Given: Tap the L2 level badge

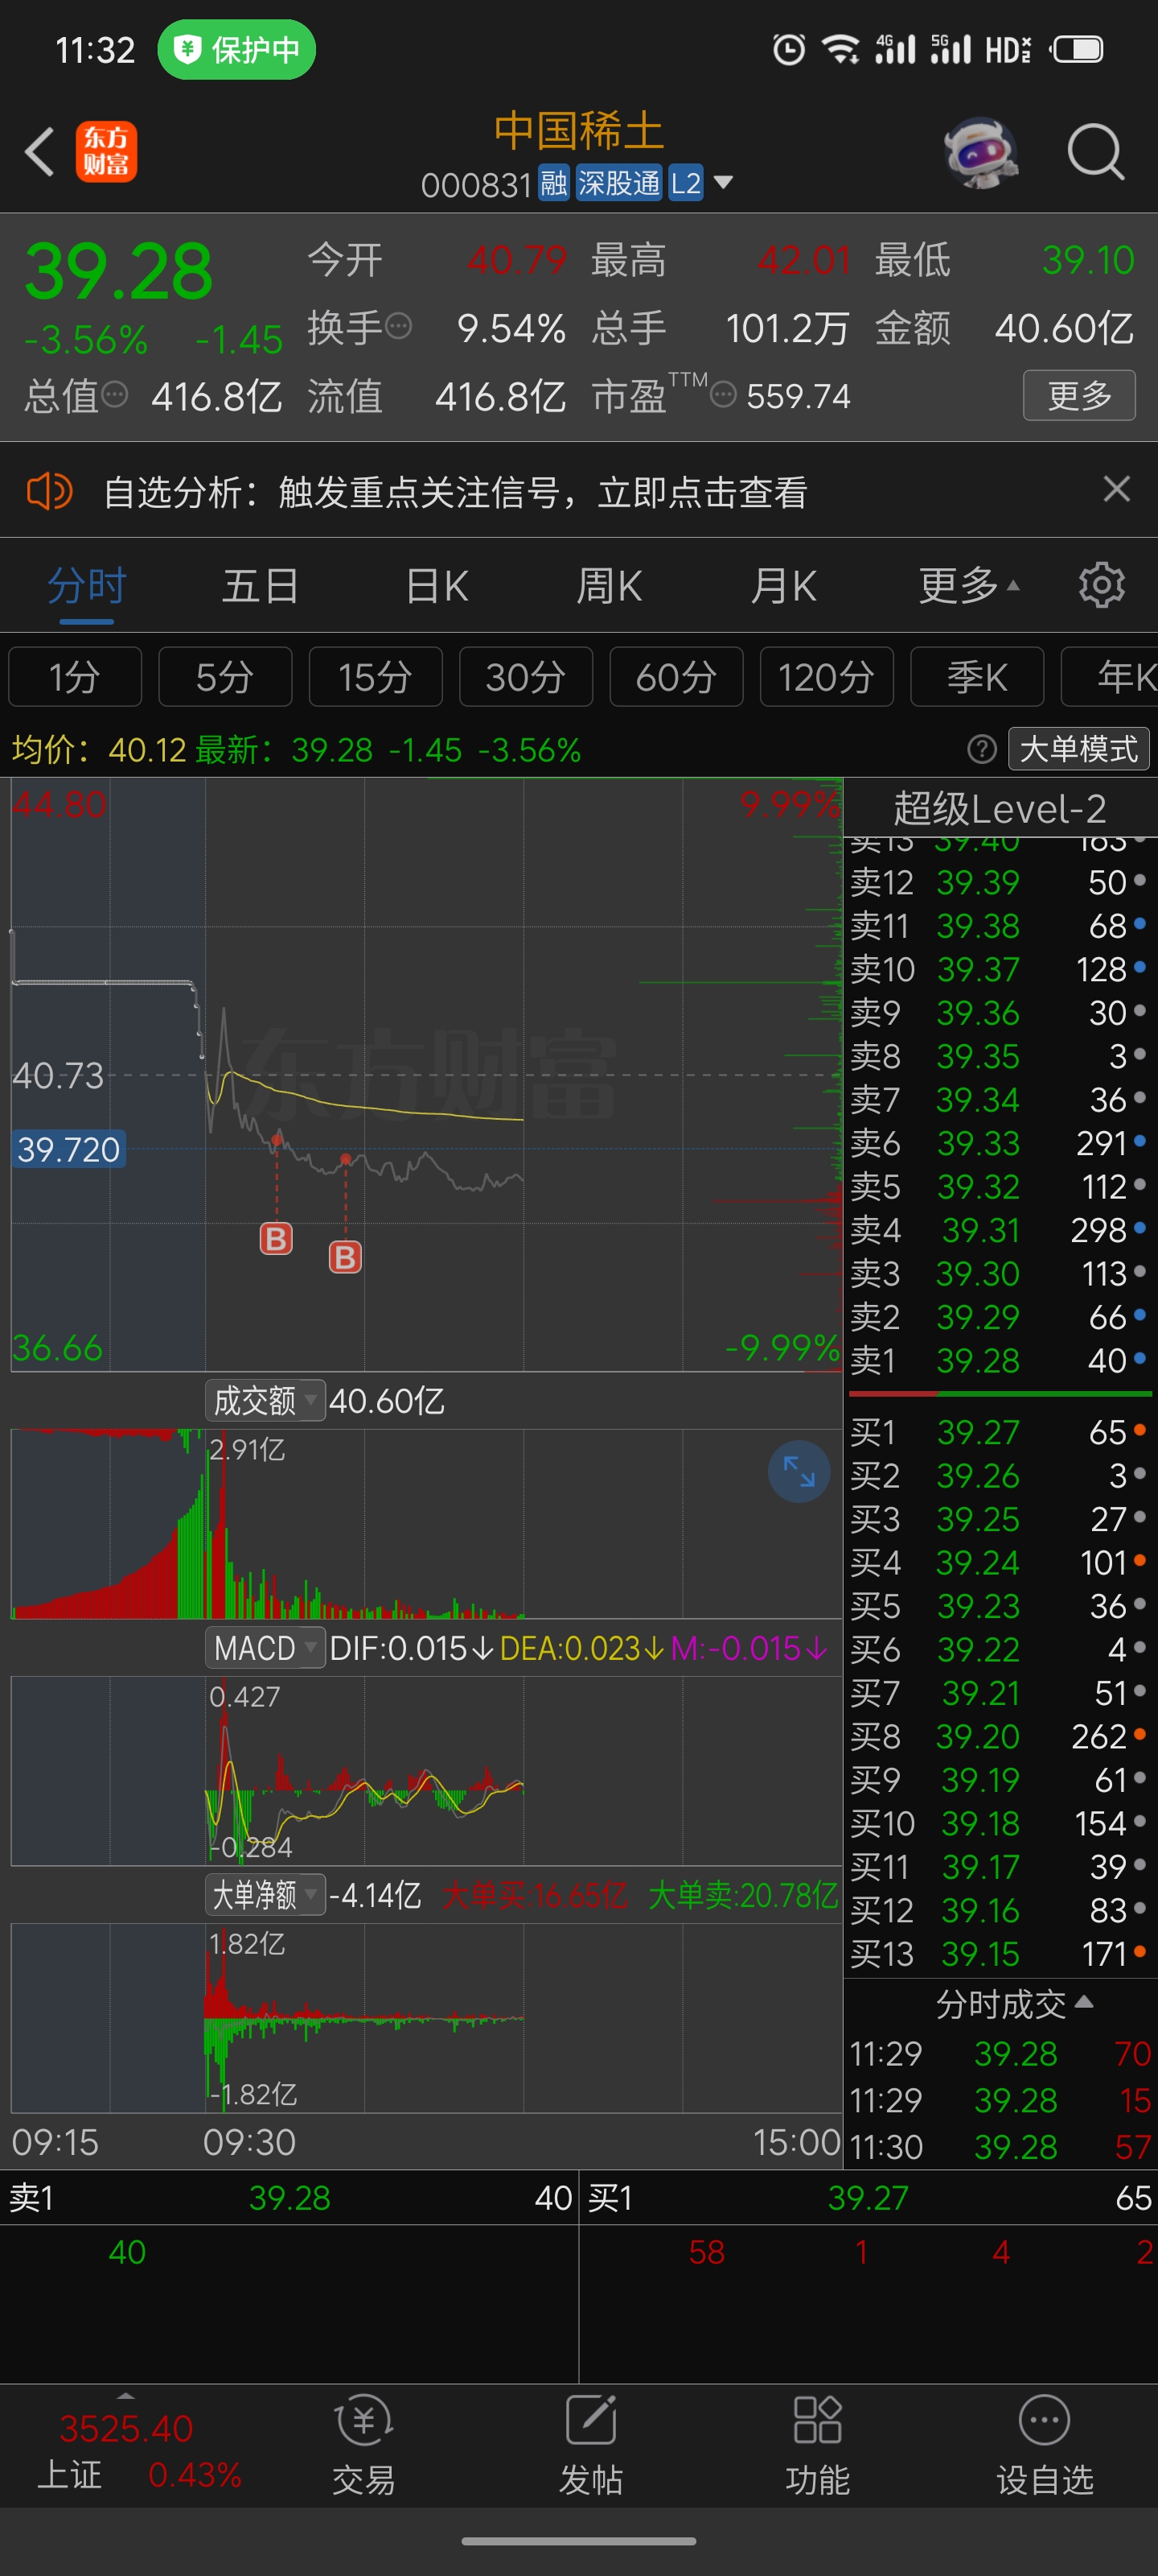Looking at the screenshot, I should (x=685, y=183).
